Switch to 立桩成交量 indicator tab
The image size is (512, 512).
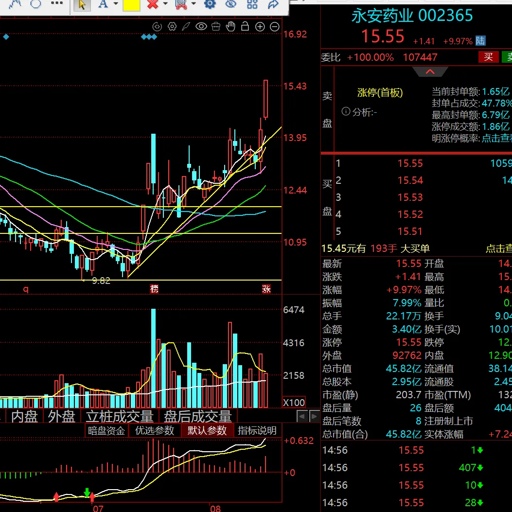[120, 416]
